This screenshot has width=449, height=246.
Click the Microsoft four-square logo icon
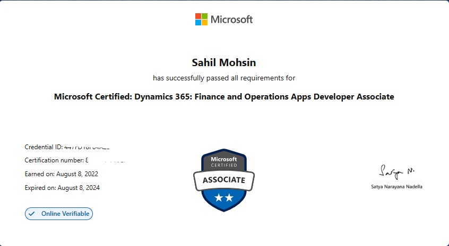201,20
